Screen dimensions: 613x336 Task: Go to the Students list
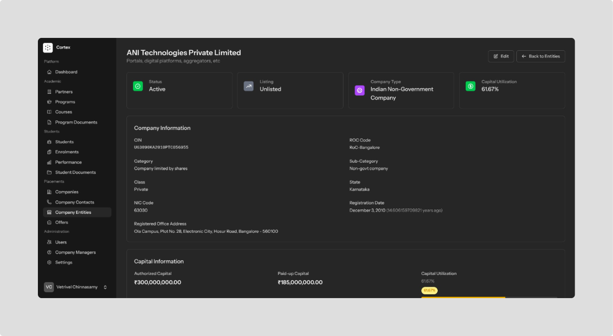coord(77,142)
